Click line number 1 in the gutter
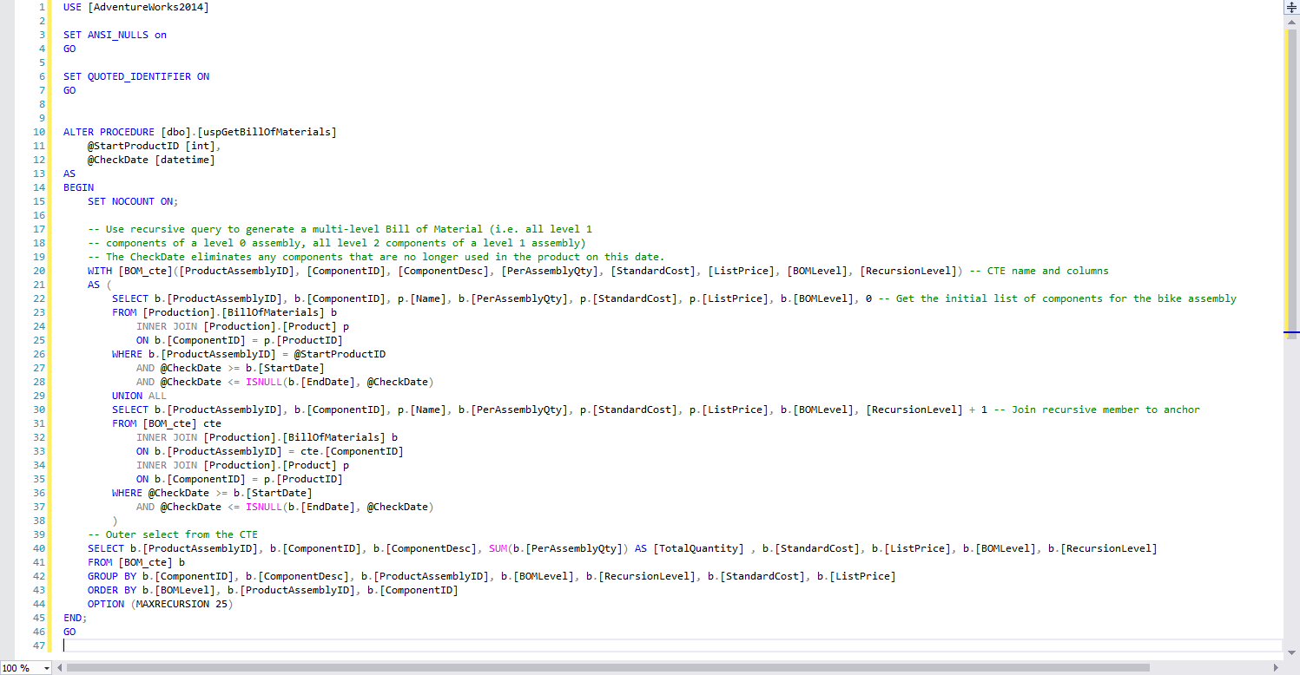 (42, 7)
